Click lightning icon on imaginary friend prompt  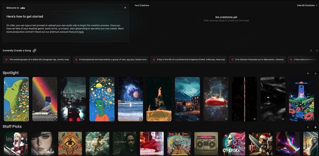[x=154, y=60]
